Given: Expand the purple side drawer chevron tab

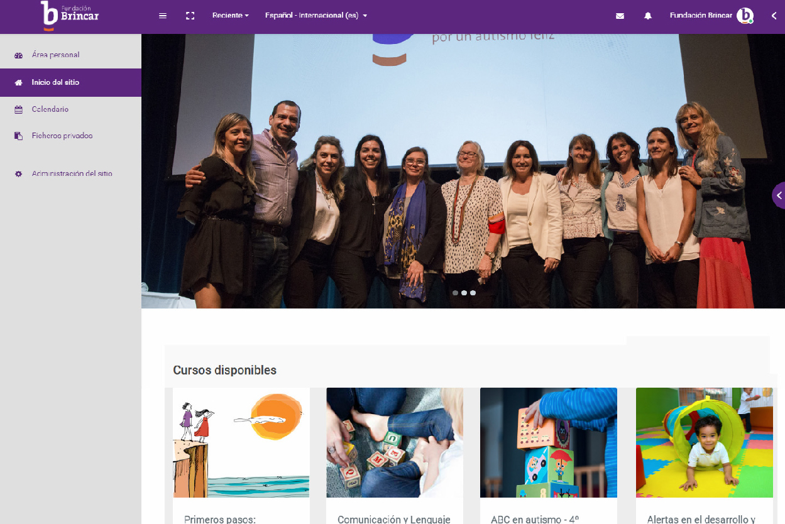Looking at the screenshot, I should point(779,195).
